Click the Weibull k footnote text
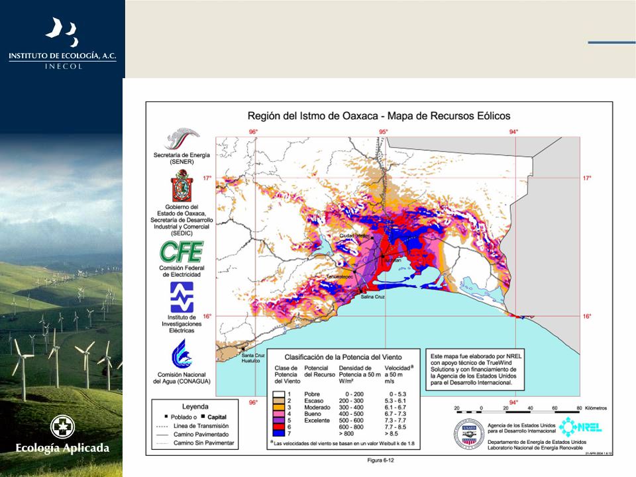This screenshot has width=636, height=477. pyautogui.click(x=342, y=443)
